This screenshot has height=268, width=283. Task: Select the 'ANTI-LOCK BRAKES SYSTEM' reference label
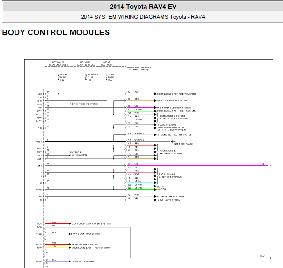172,101
